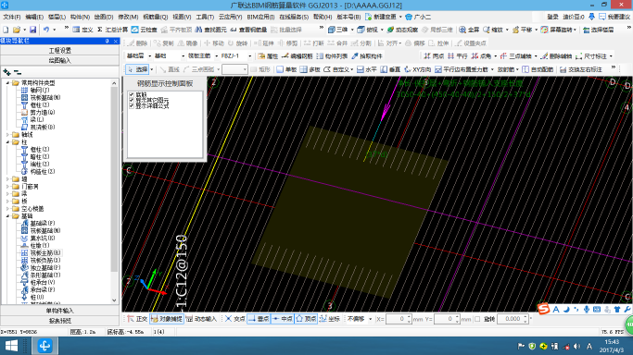Click the Windows Start button
The image size is (633, 355).
coord(11,346)
